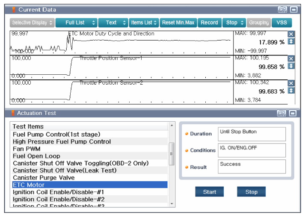Stop the actuation test

coord(251,192)
